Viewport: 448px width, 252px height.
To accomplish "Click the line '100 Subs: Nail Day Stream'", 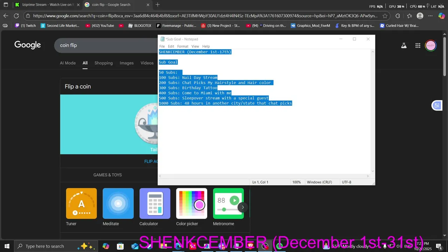I will pyautogui.click(x=188, y=78).
